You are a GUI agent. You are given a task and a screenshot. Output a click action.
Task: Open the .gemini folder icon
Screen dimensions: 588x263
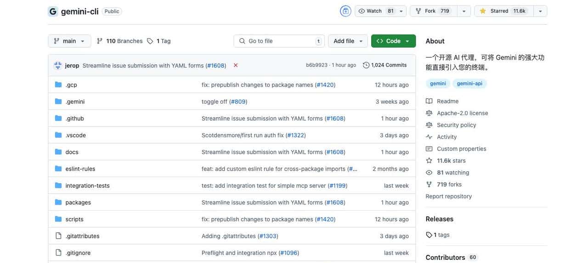point(58,101)
